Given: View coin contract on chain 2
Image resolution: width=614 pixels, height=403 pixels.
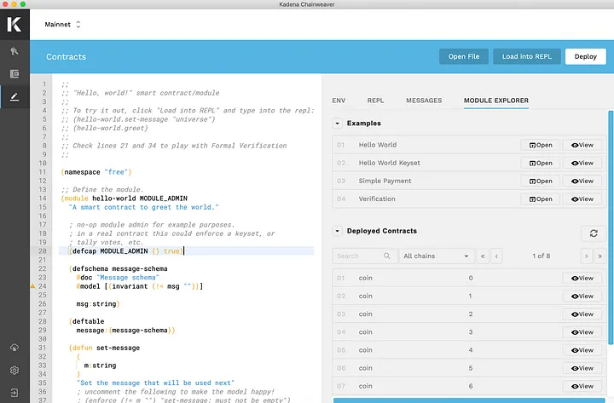Looking at the screenshot, I should coord(582,314).
